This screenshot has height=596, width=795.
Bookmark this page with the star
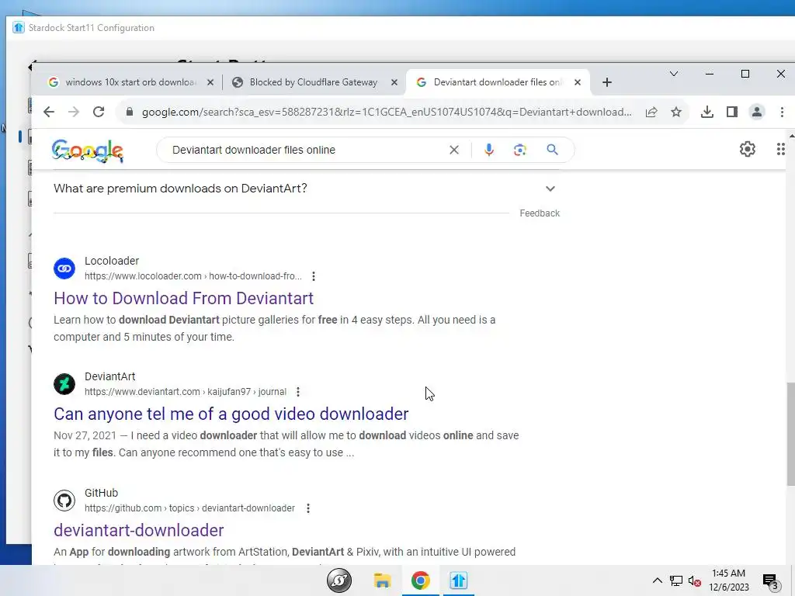pos(676,112)
